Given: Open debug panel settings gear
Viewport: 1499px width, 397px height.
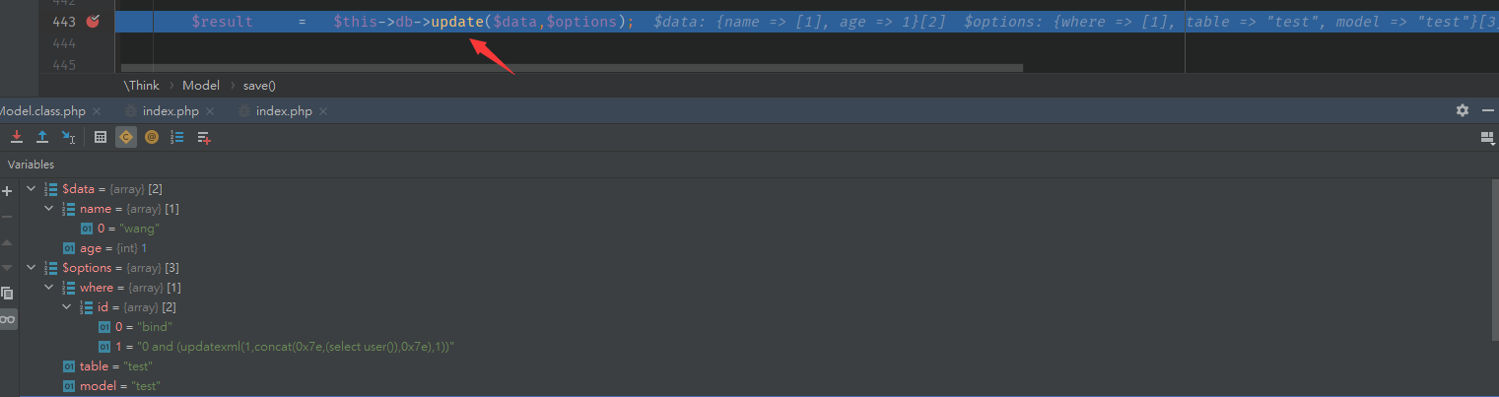Looking at the screenshot, I should 1463,110.
